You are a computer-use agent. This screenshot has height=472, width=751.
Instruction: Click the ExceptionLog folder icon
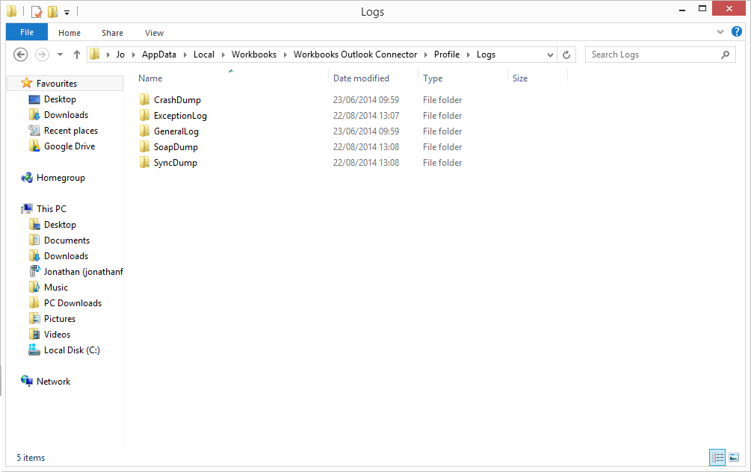point(145,115)
